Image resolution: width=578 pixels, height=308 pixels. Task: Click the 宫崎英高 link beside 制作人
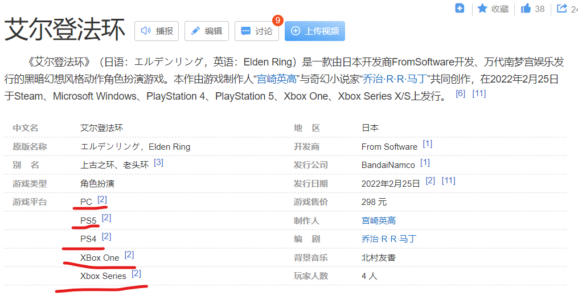(378, 220)
